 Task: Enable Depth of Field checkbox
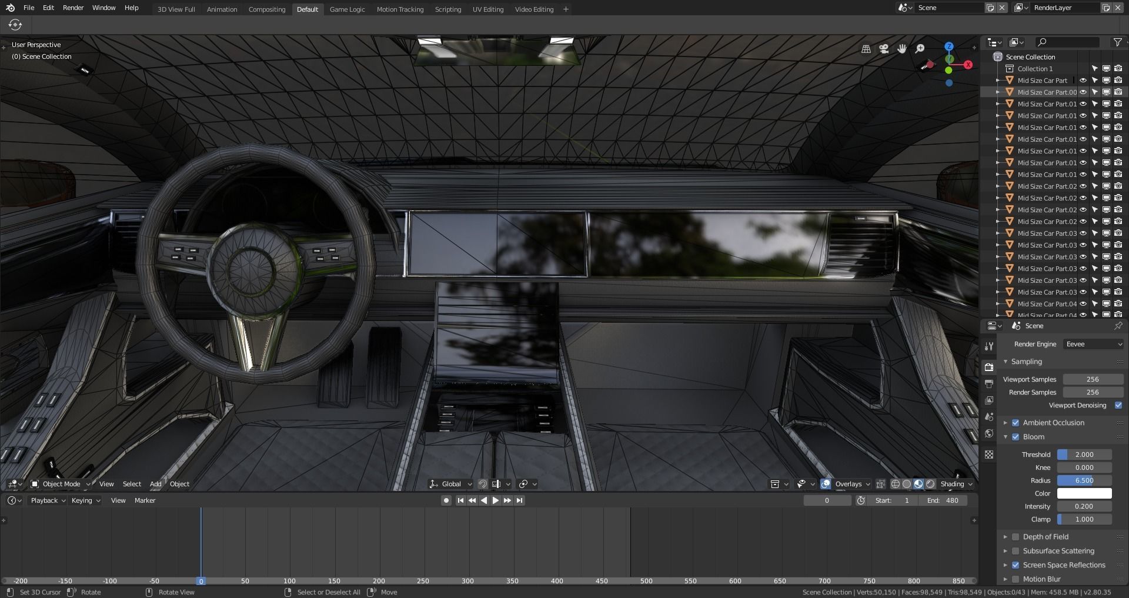click(1016, 537)
